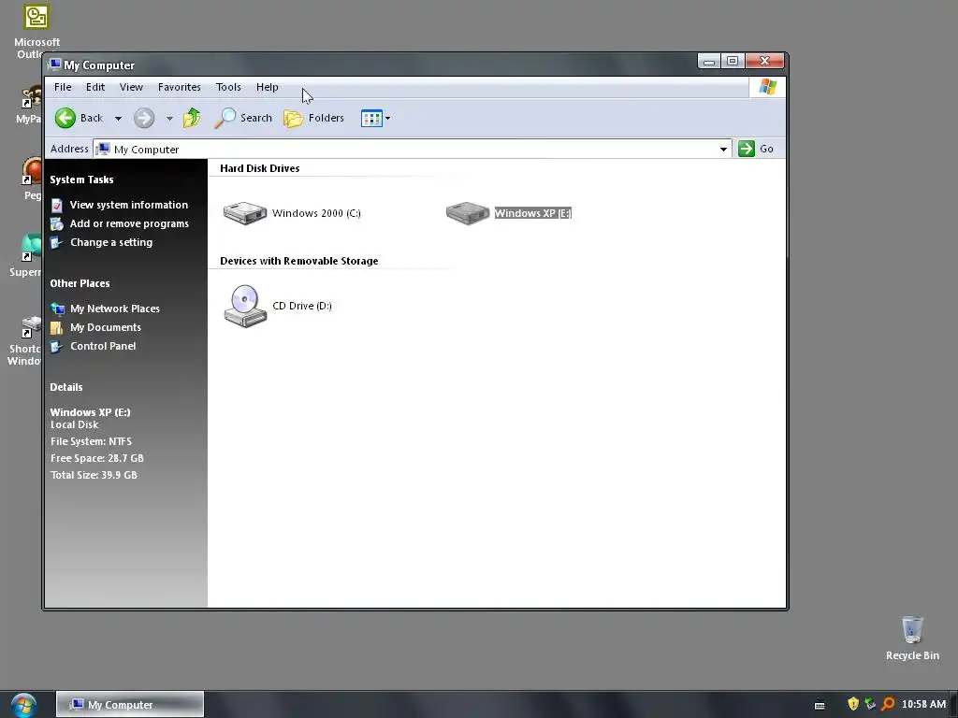Select the Microsoft Outlook desktop icon
Image resolution: width=958 pixels, height=718 pixels.
tap(36, 17)
